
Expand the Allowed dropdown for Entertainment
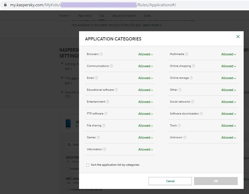(x=145, y=102)
